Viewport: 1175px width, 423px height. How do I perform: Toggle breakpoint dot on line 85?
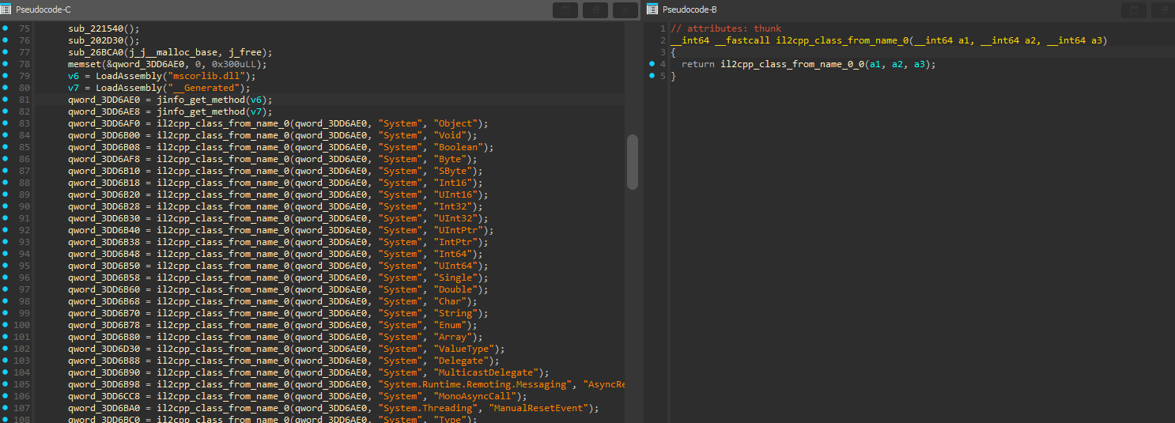click(x=5, y=147)
